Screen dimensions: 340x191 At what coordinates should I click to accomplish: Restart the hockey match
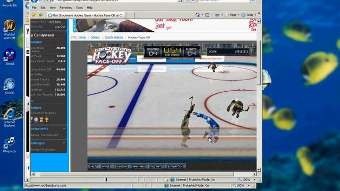(x=156, y=166)
